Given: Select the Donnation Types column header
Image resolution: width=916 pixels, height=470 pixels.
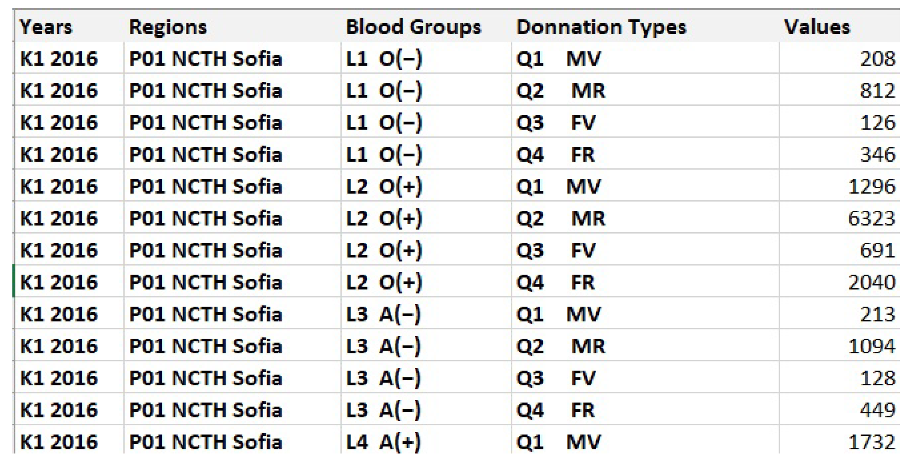Looking at the screenshot, I should tap(601, 27).
